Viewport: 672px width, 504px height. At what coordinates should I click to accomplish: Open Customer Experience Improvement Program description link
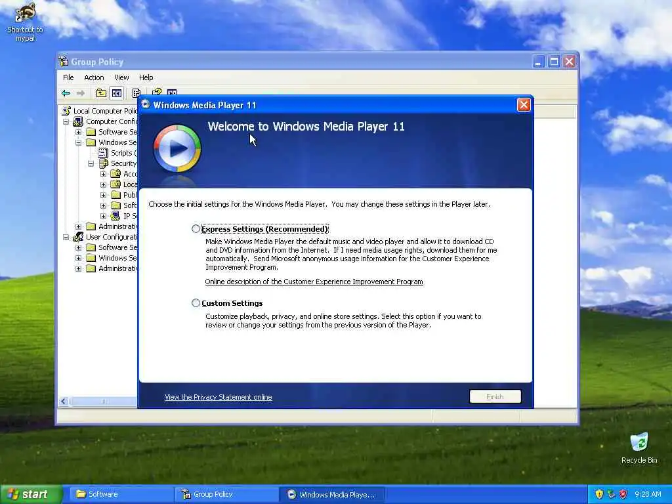pos(314,282)
